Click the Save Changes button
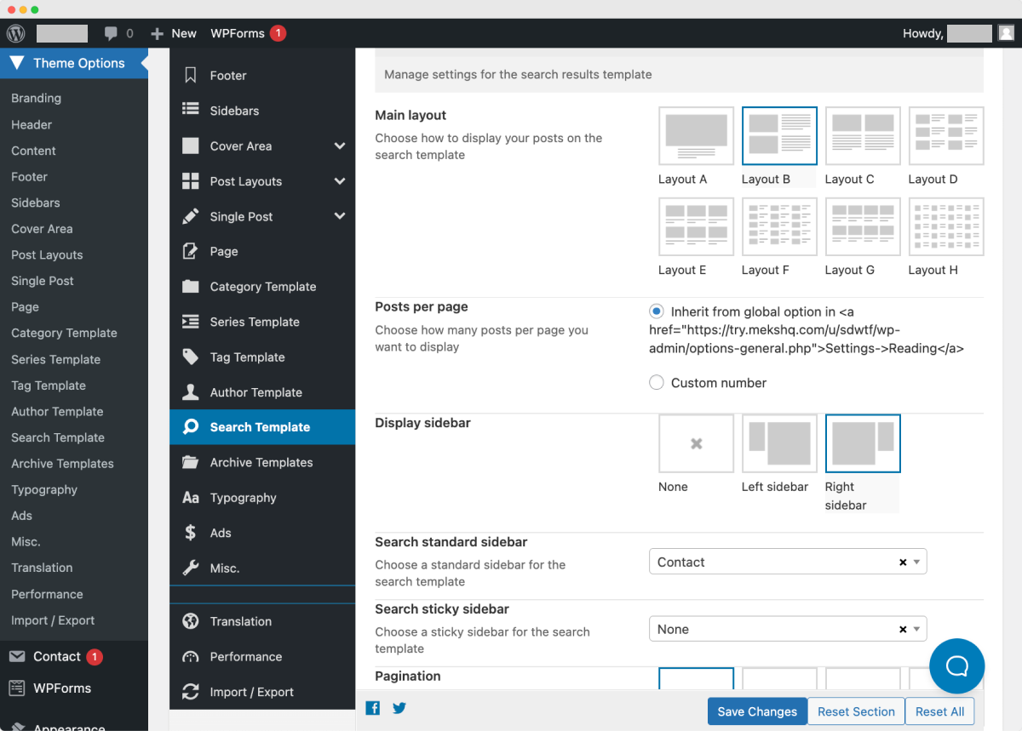The image size is (1022, 731). coord(757,711)
